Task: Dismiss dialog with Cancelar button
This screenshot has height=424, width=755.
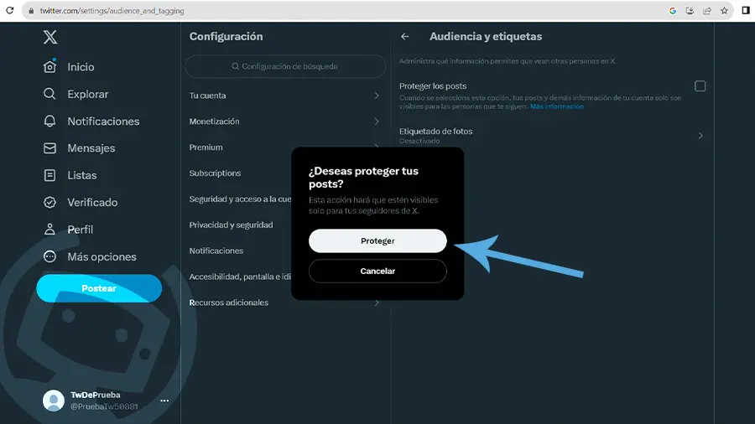Action: [377, 271]
